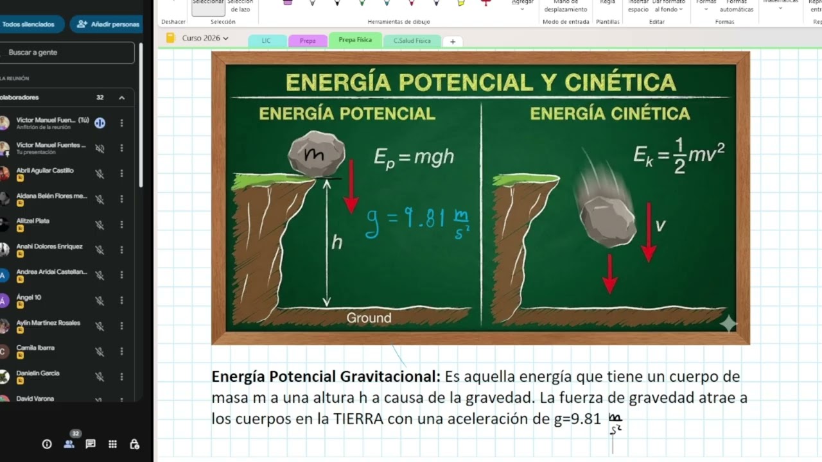The image size is (822, 462).
Task: Open meeting details info icon
Action: [47, 444]
